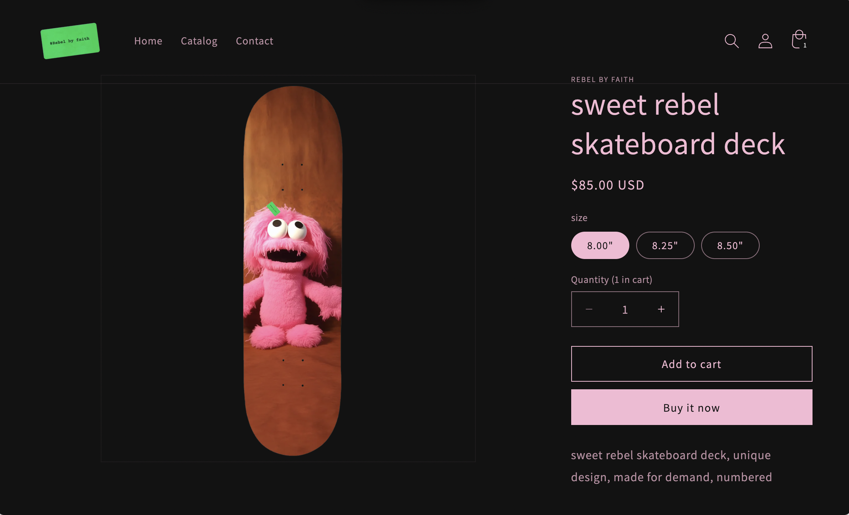849x515 pixels.
Task: Click the $85.00 USD price text
Action: 607,185
